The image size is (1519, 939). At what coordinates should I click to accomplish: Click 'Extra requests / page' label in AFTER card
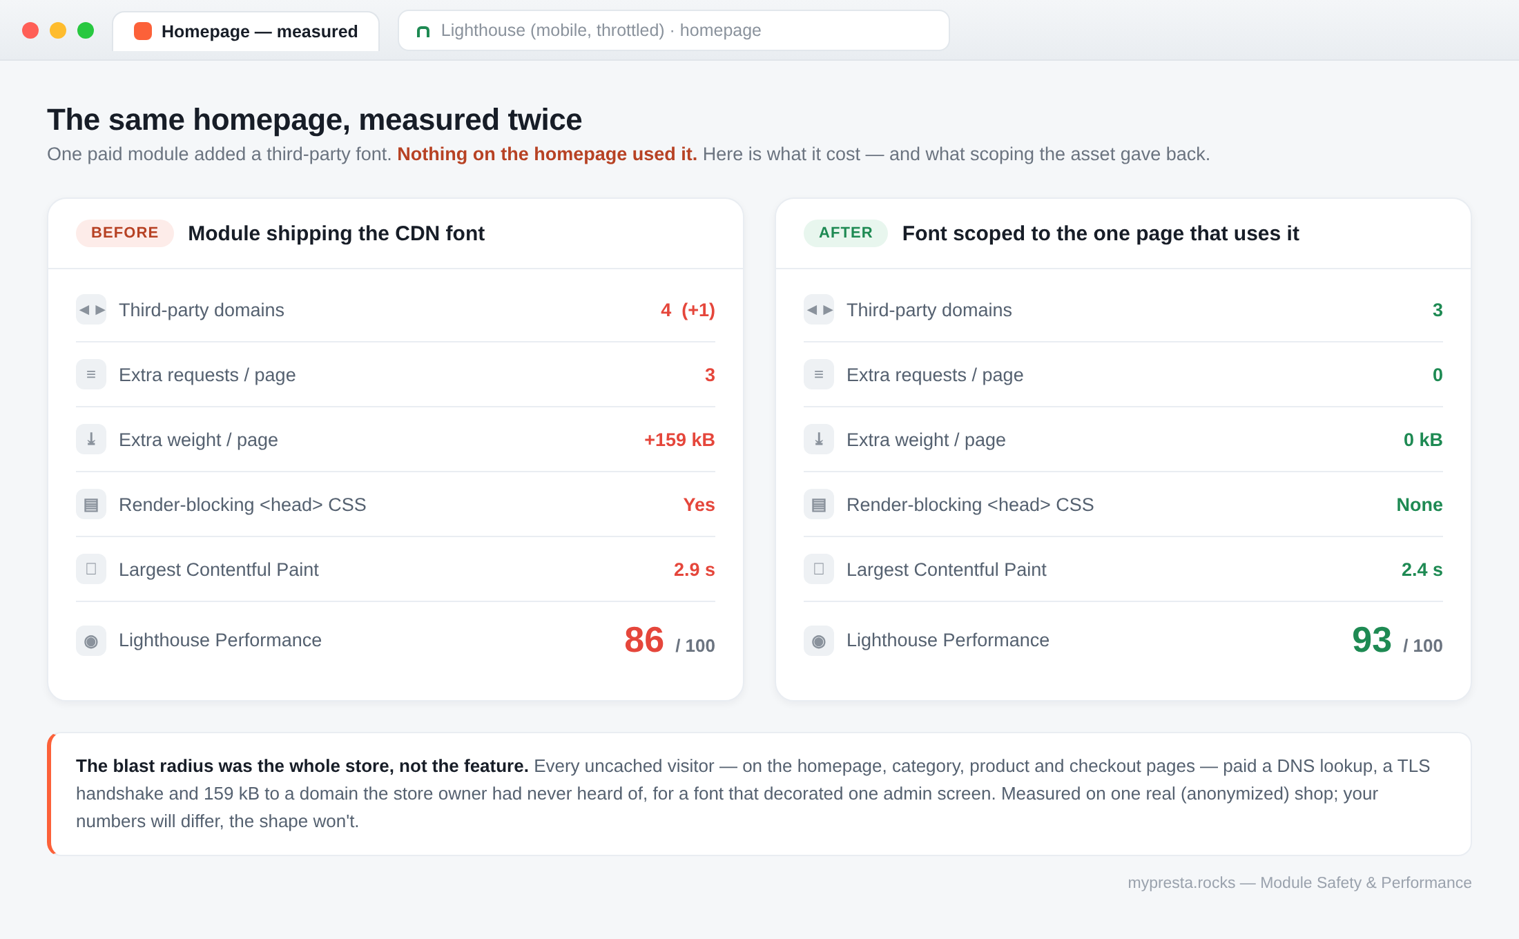click(935, 375)
